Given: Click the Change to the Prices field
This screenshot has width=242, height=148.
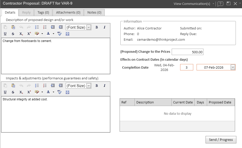Looking at the screenshot, I should point(187,52).
